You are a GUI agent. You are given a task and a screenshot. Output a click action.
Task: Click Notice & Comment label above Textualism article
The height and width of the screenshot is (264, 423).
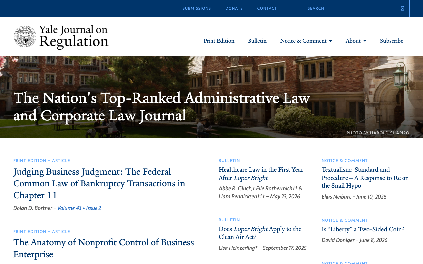(x=345, y=161)
